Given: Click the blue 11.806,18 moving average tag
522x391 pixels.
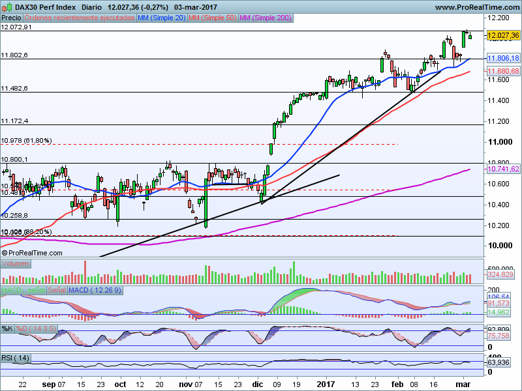Looking at the screenshot, I should point(503,59).
